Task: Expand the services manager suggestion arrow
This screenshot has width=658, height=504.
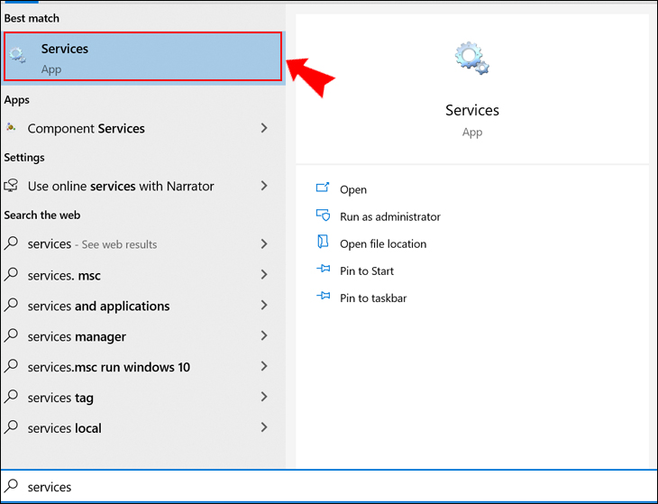Action: pos(264,335)
